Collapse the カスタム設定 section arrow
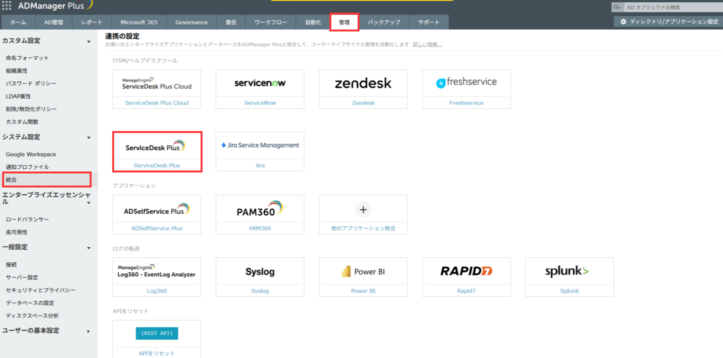Screen dimensions: 723x358 tap(89, 42)
